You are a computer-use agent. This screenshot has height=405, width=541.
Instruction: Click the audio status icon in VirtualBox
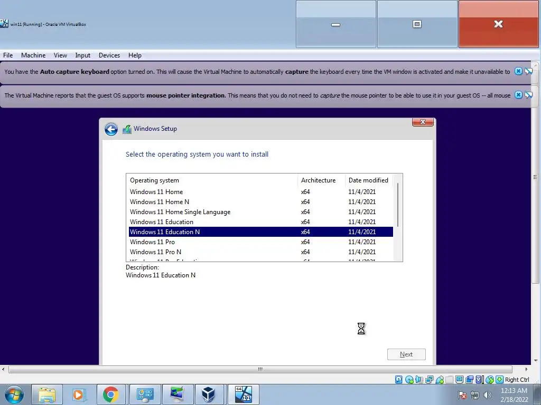pos(419,380)
